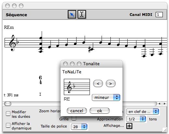The width and height of the screenshot is (169, 134).
Task: Click the Canal MIDI input field
Action: click(159, 15)
